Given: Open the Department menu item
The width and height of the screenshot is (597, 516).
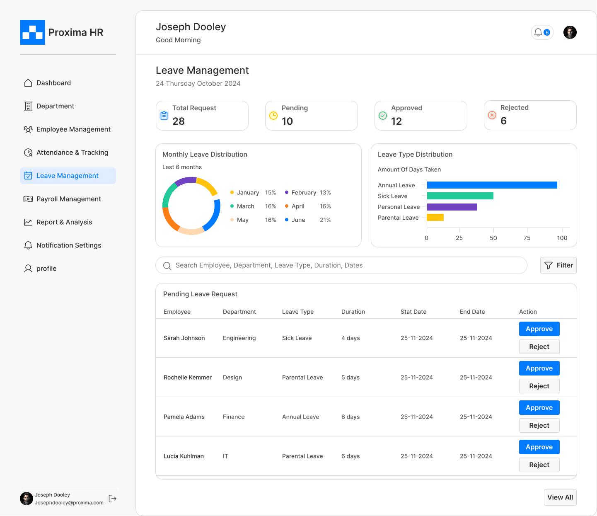Looking at the screenshot, I should pyautogui.click(x=68, y=106).
